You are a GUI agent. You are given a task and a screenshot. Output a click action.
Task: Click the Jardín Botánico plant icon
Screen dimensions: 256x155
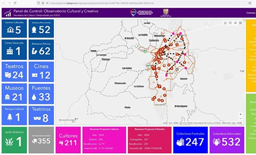point(9,142)
